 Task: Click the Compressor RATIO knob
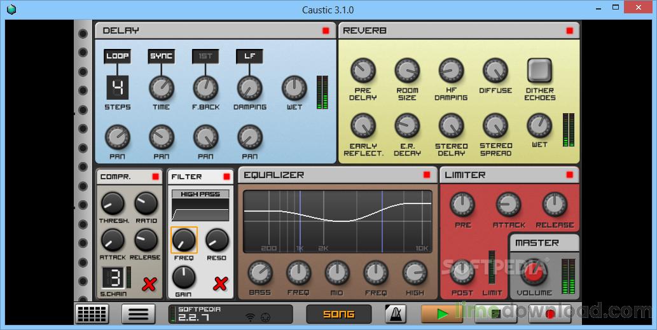pyautogui.click(x=146, y=203)
